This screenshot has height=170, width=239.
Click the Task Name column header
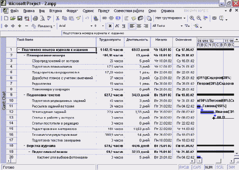tap(56, 42)
